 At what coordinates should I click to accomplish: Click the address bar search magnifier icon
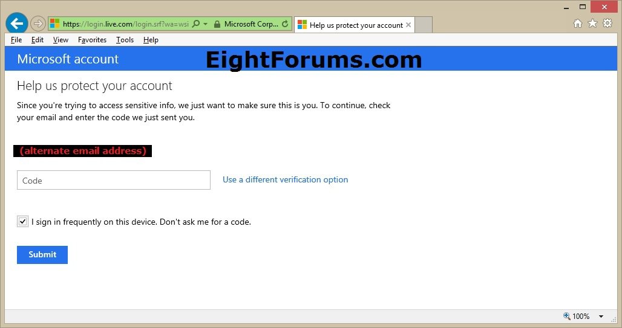(x=196, y=24)
